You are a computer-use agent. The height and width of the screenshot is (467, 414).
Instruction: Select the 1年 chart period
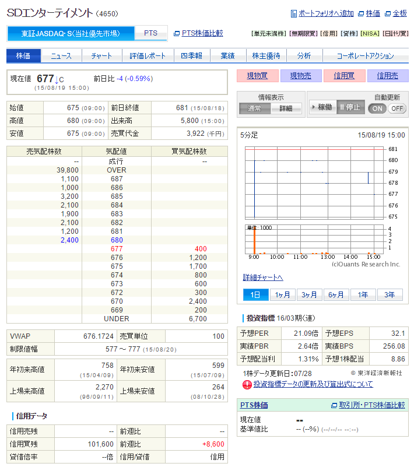point(363,295)
